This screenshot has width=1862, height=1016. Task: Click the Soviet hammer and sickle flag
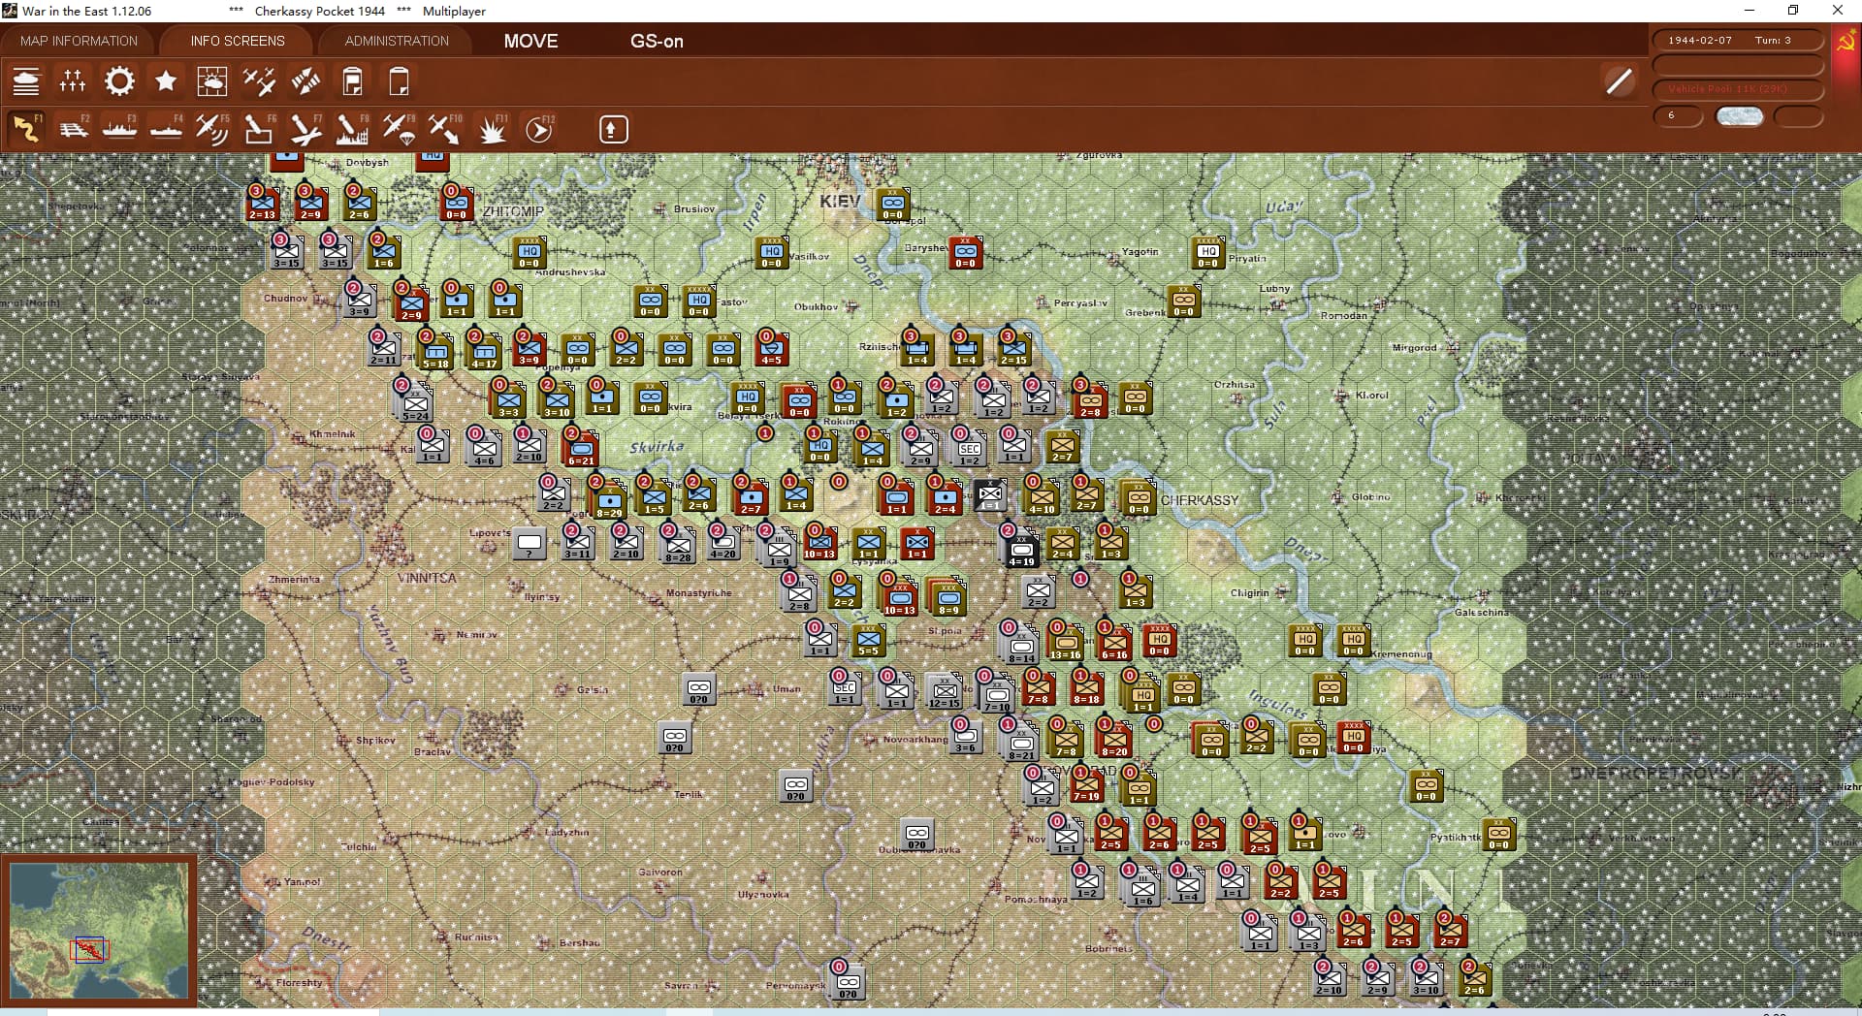pos(1846,43)
